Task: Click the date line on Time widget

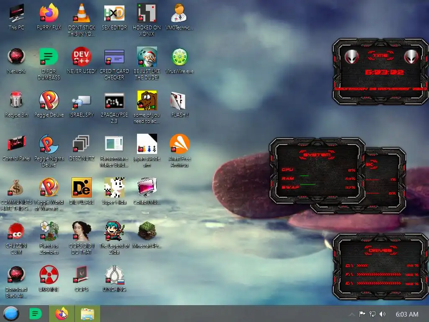Action: point(381,89)
